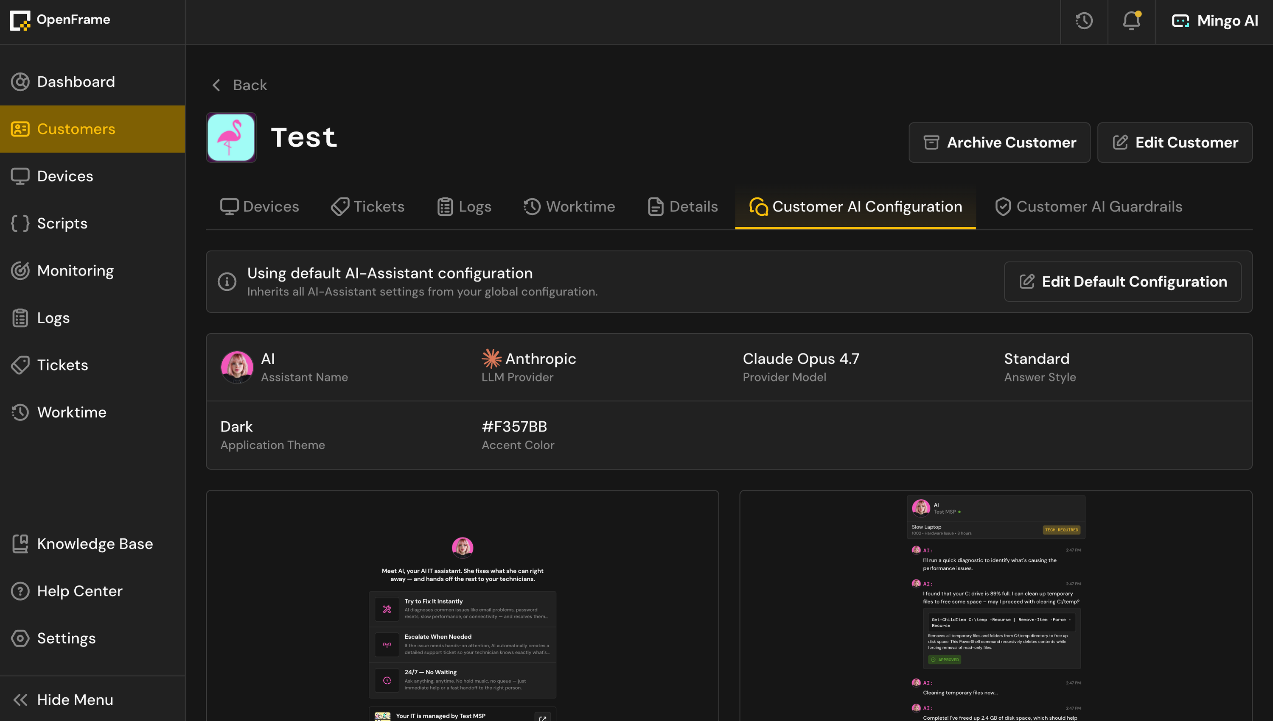Click Edit Default Configuration button
This screenshot has width=1273, height=721.
1122,282
